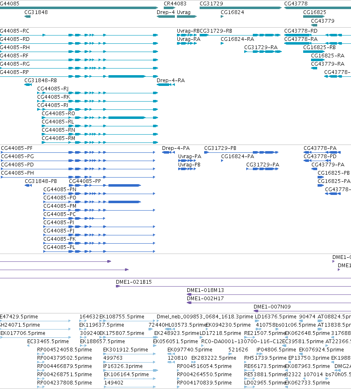
Task: Click the Uvrag-PB protein label
Action: pos(189,164)
